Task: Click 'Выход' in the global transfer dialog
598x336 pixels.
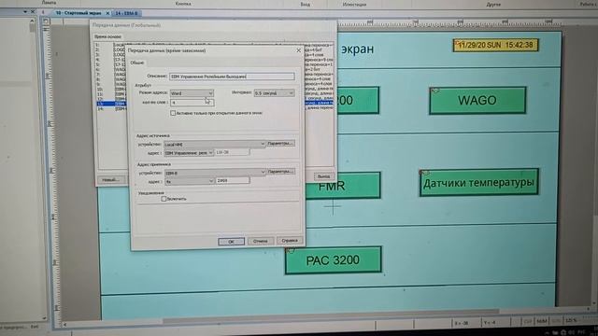Action: click(x=323, y=176)
